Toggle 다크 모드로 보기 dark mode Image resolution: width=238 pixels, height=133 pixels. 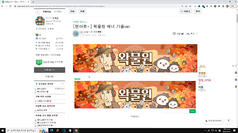(214, 121)
